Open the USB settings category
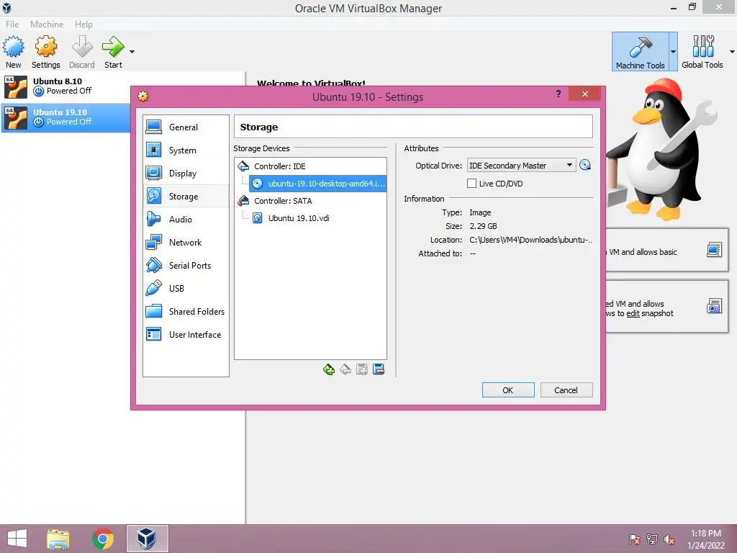 click(x=186, y=288)
